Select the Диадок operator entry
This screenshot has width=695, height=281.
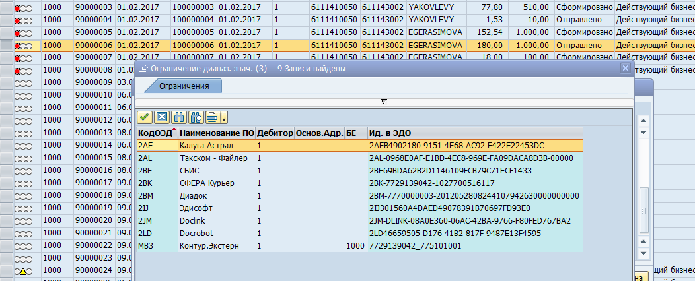click(193, 195)
